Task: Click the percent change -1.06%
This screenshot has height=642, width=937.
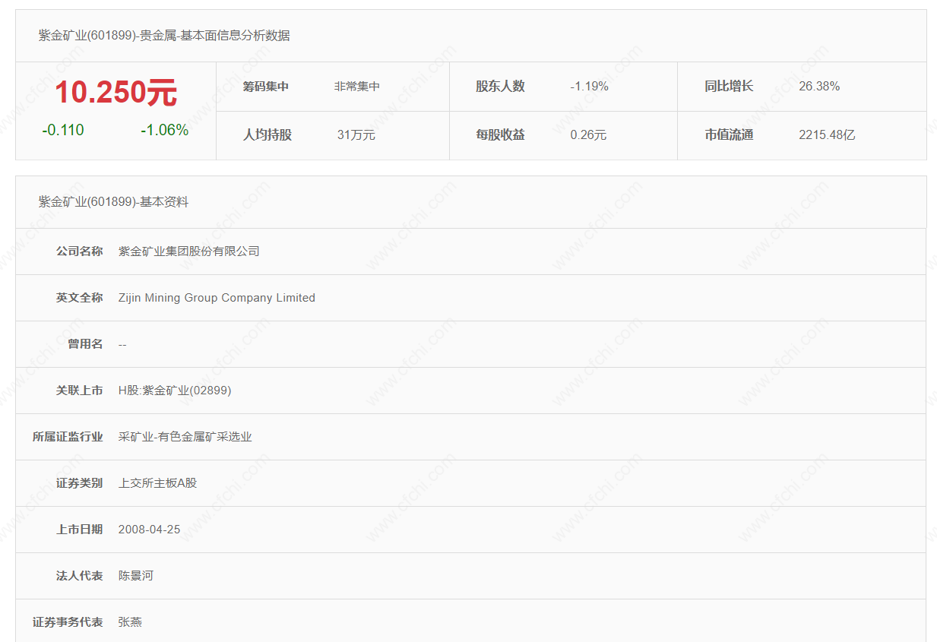Action: pos(164,130)
